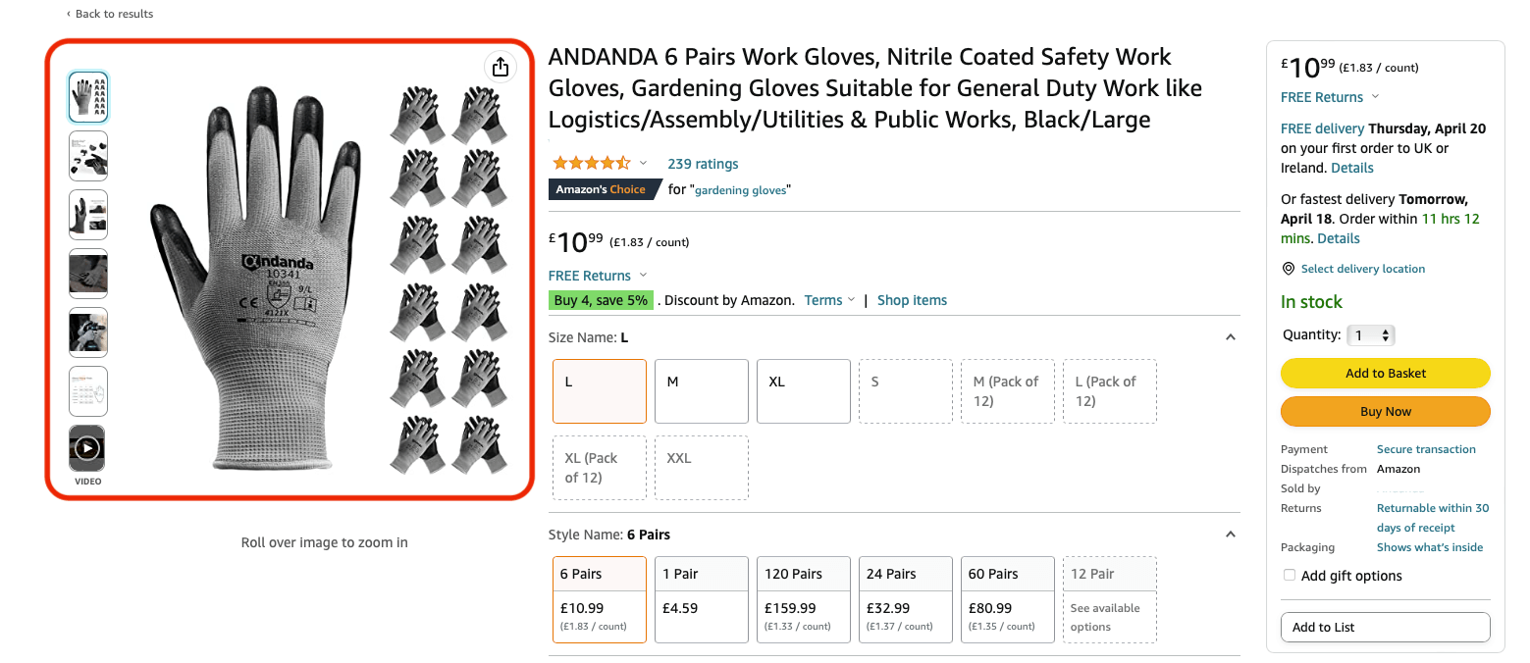Open the Quantity dropdown
This screenshot has height=663, width=1530.
click(x=1371, y=335)
